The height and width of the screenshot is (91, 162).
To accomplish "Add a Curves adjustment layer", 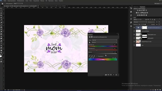I will coord(142,10).
